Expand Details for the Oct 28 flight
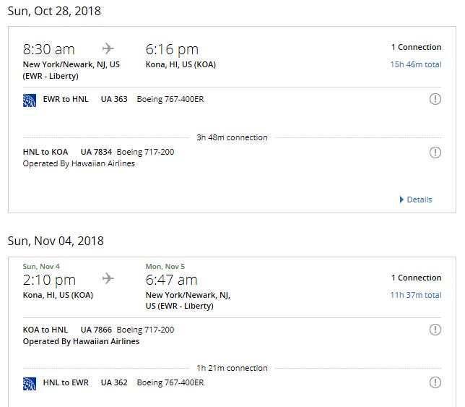 click(416, 200)
